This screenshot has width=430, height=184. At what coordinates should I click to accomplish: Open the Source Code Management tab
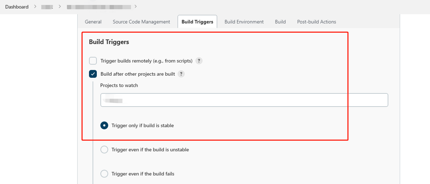[141, 22]
